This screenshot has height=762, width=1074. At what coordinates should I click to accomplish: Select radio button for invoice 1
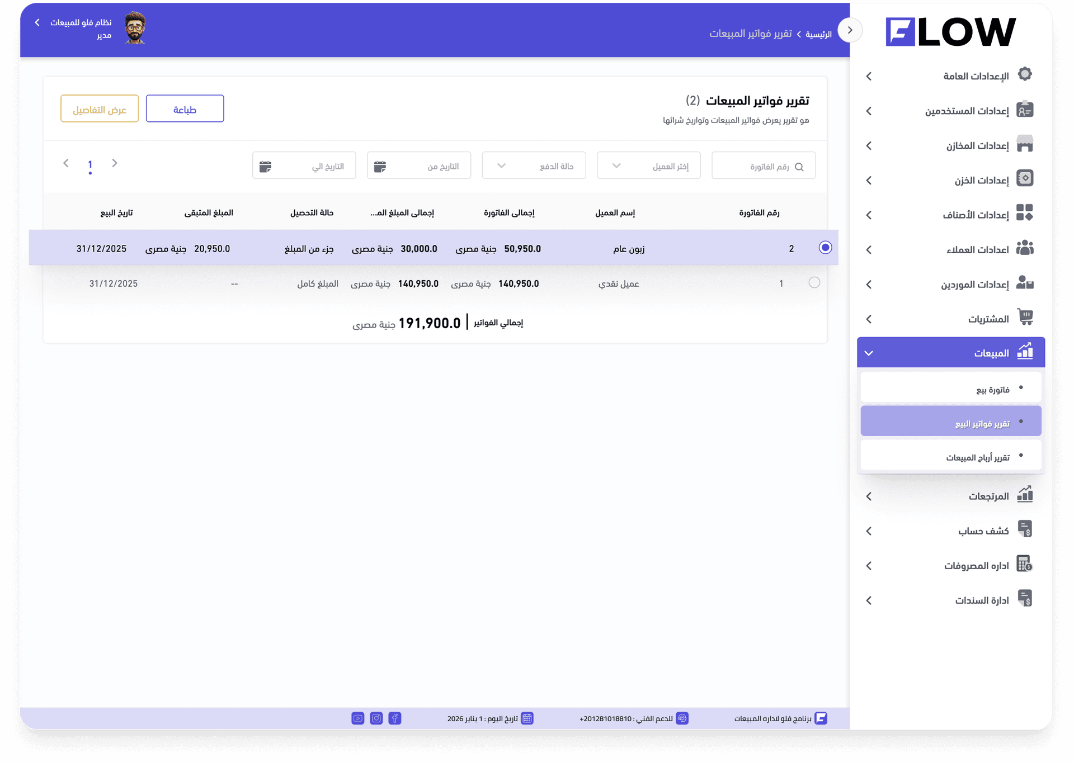814,283
